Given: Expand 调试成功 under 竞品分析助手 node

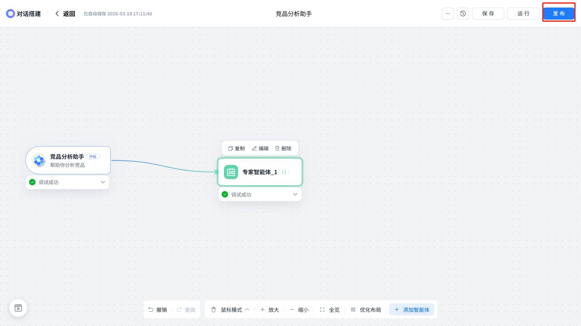Looking at the screenshot, I should (103, 182).
